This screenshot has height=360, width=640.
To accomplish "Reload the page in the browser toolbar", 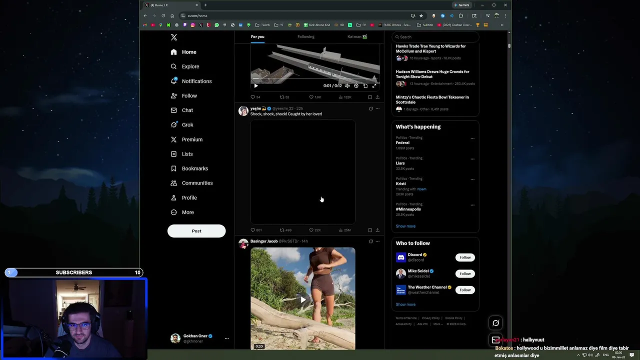I will click(x=163, y=15).
